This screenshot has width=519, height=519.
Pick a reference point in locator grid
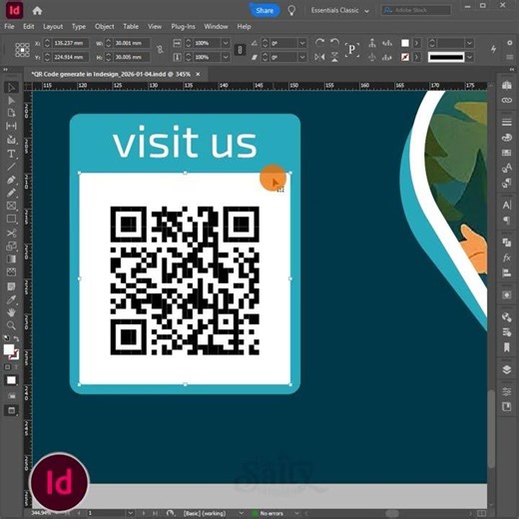(22, 50)
